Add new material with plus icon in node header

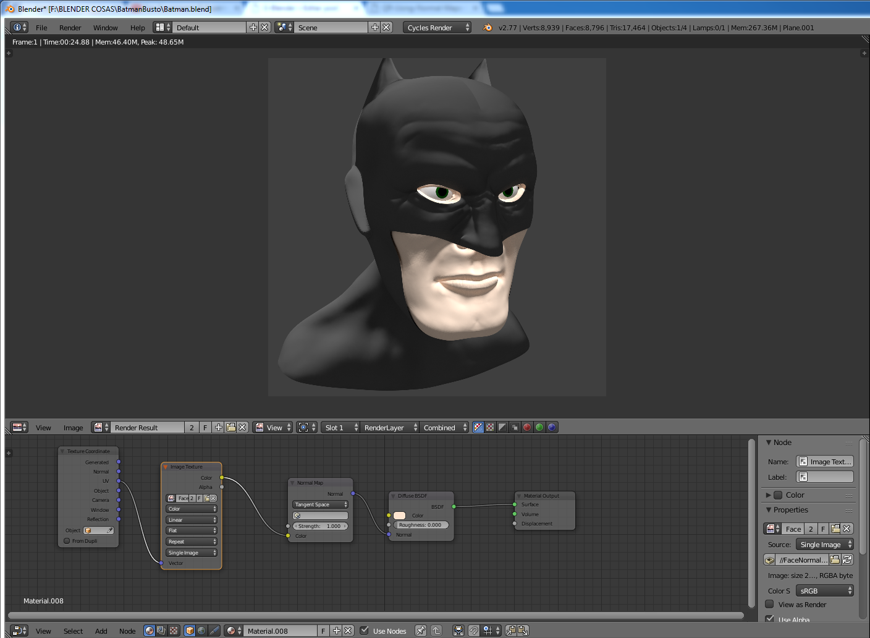click(x=336, y=631)
